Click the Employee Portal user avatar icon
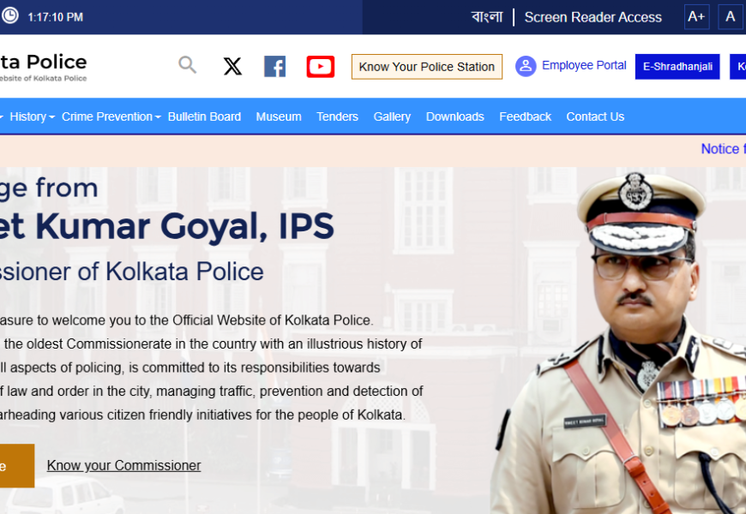The image size is (746, 514). point(526,66)
